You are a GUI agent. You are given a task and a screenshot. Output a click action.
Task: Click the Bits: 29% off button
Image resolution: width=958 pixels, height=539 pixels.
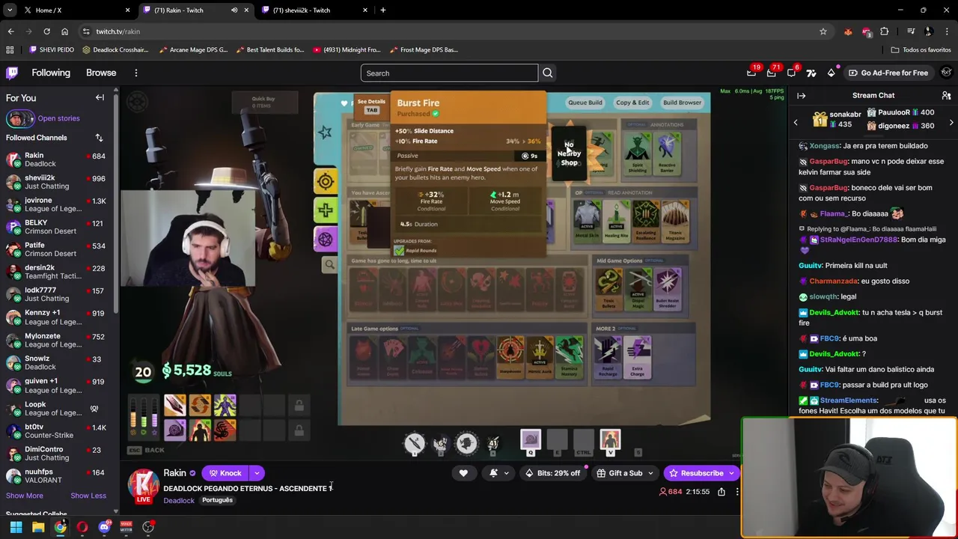tap(553, 473)
